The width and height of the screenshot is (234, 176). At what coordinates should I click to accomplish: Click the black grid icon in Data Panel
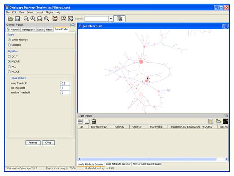225,121
